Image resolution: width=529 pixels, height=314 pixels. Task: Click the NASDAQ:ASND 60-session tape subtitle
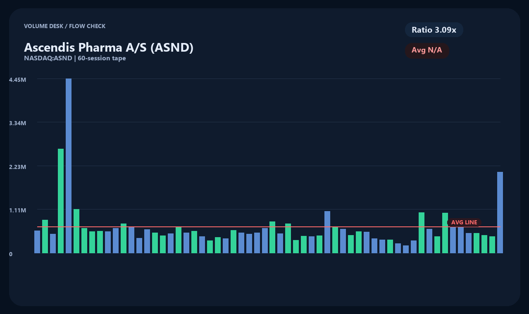click(x=75, y=58)
